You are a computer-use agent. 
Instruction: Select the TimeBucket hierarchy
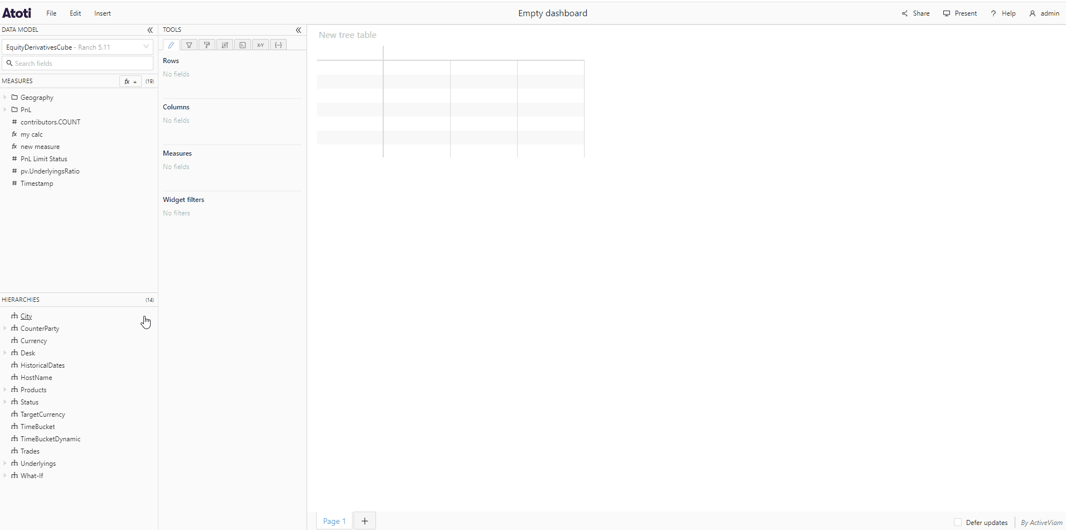37,427
